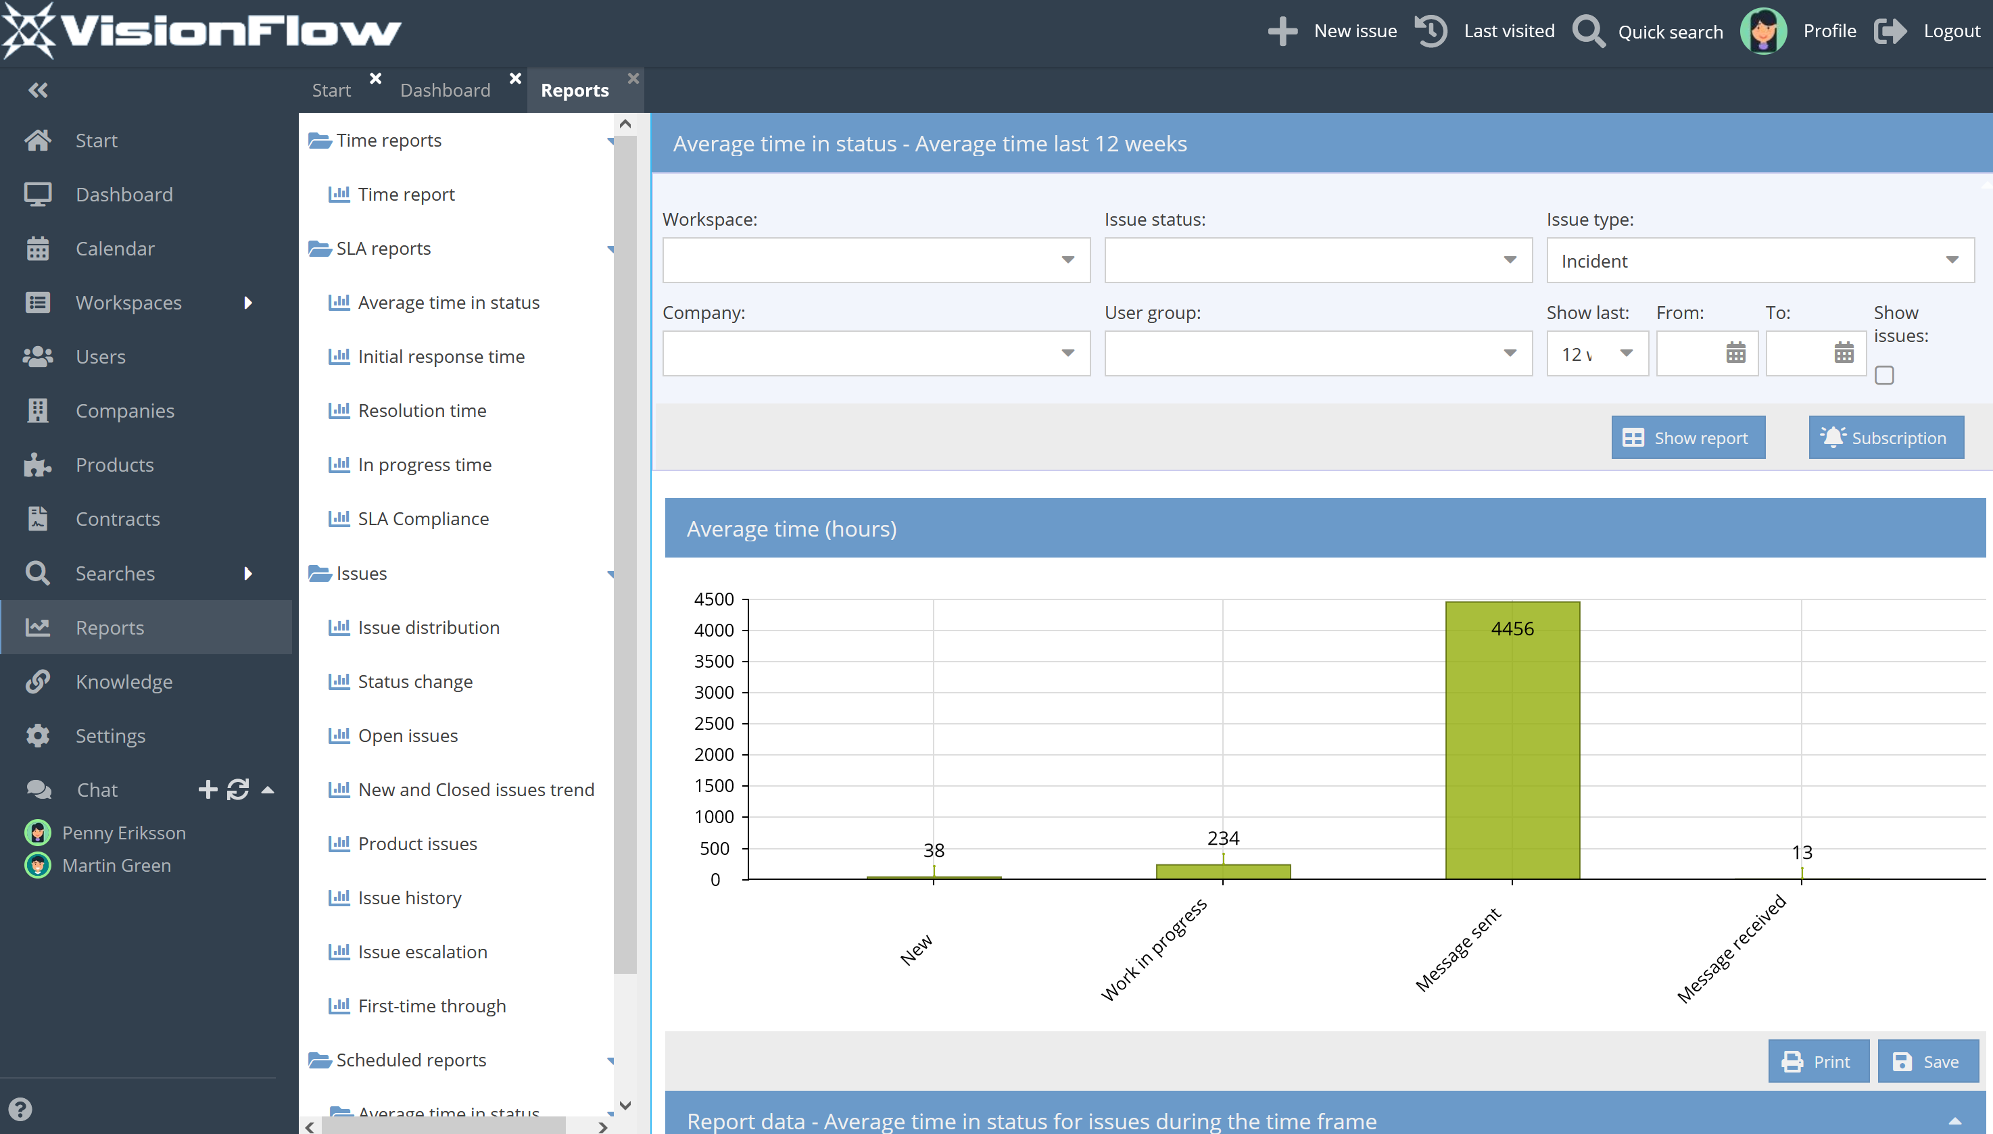
Task: Collapse the SLA reports folder
Action: [x=610, y=249]
